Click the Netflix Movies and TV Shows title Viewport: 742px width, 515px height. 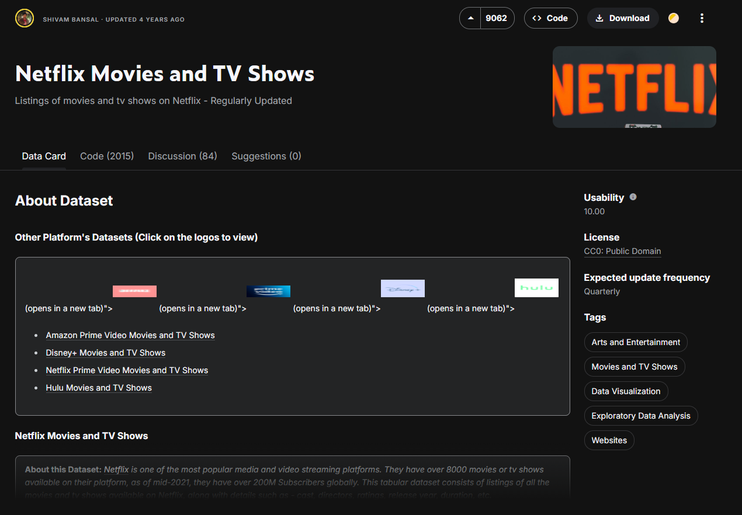click(x=165, y=74)
